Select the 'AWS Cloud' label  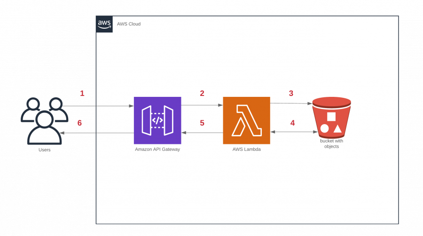coord(129,24)
